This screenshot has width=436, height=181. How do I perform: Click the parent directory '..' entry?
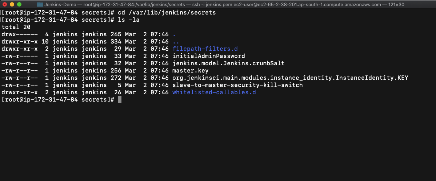point(176,42)
